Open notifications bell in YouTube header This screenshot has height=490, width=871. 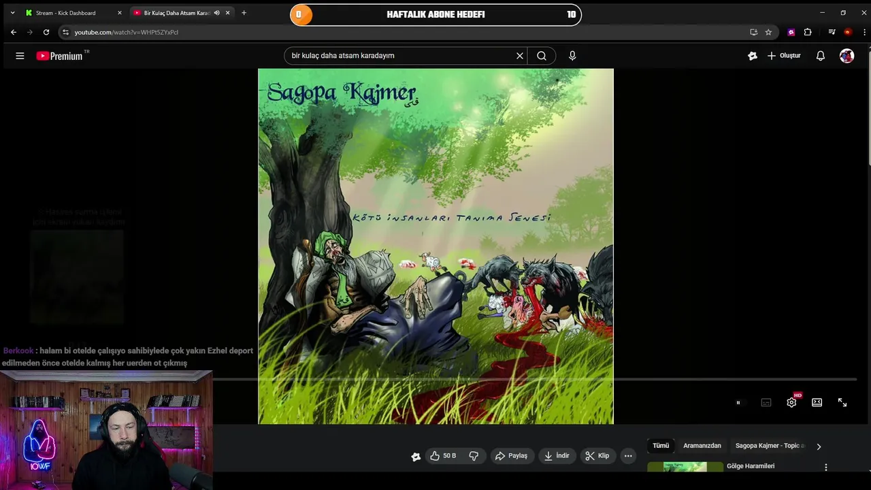point(821,56)
